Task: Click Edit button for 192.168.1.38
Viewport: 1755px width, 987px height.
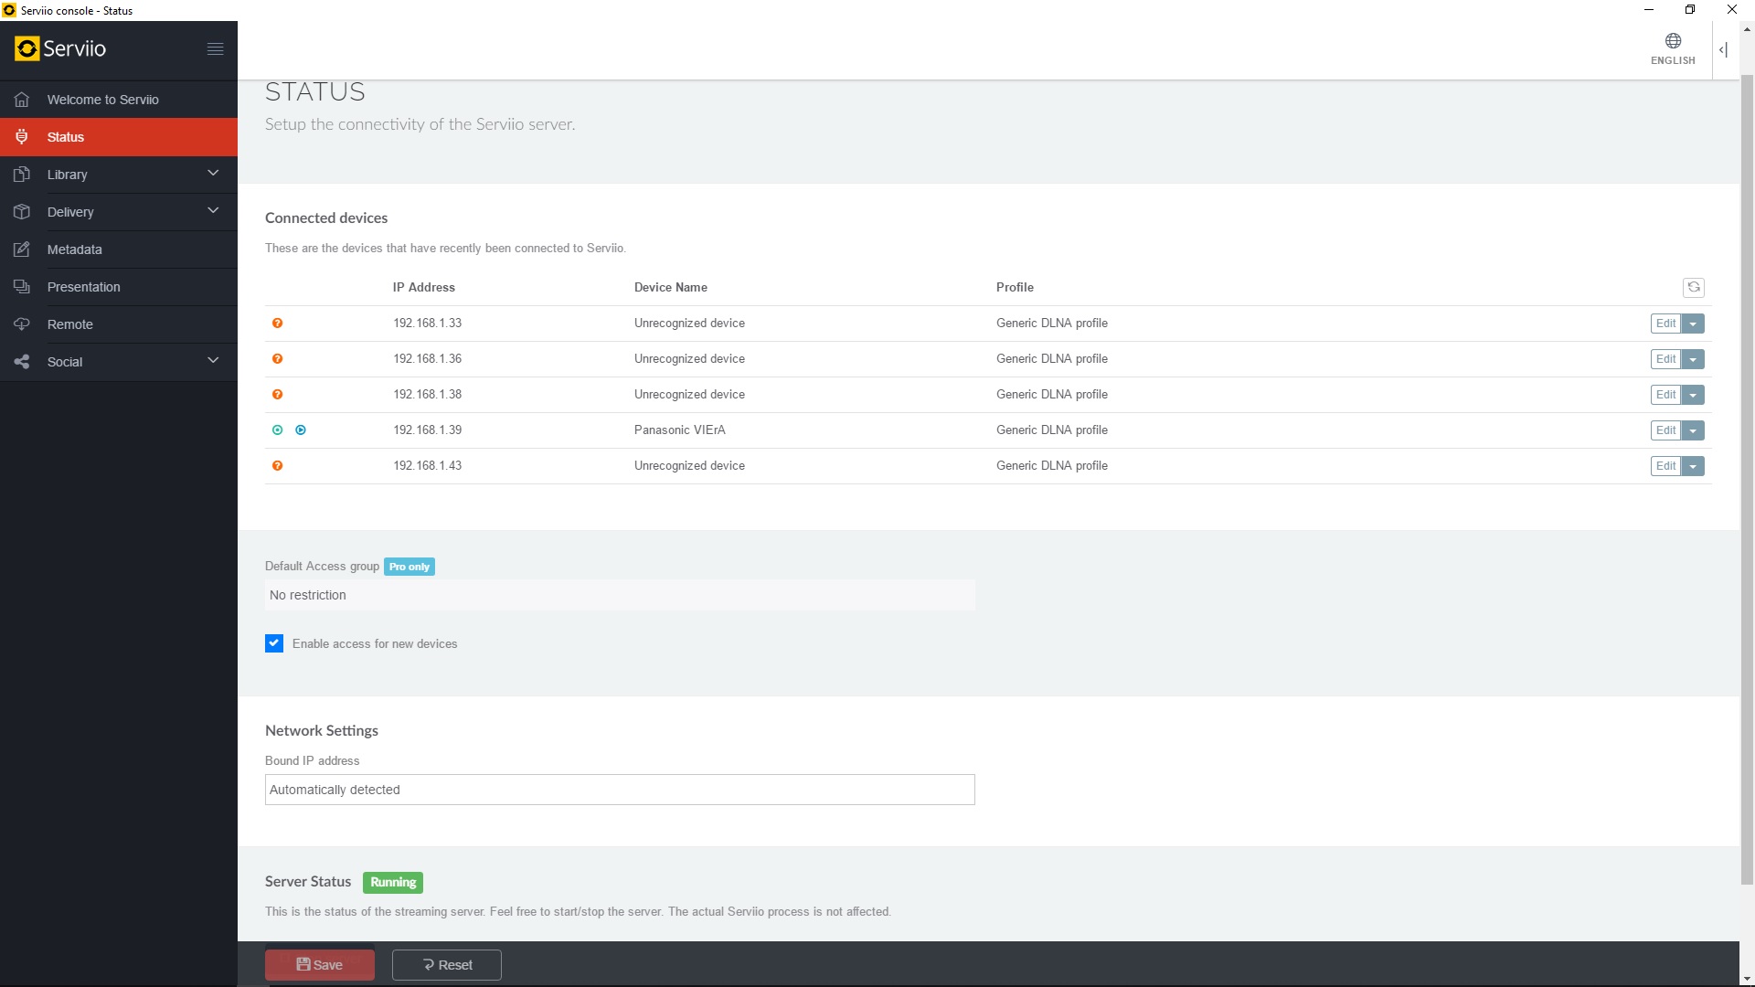Action: coord(1665,395)
